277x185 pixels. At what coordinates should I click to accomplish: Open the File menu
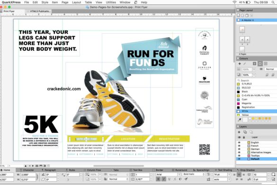click(x=27, y=2)
